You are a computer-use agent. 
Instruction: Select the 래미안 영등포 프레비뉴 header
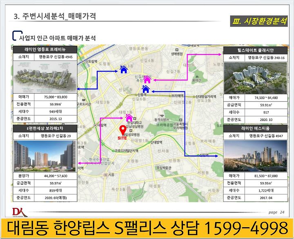(45, 49)
